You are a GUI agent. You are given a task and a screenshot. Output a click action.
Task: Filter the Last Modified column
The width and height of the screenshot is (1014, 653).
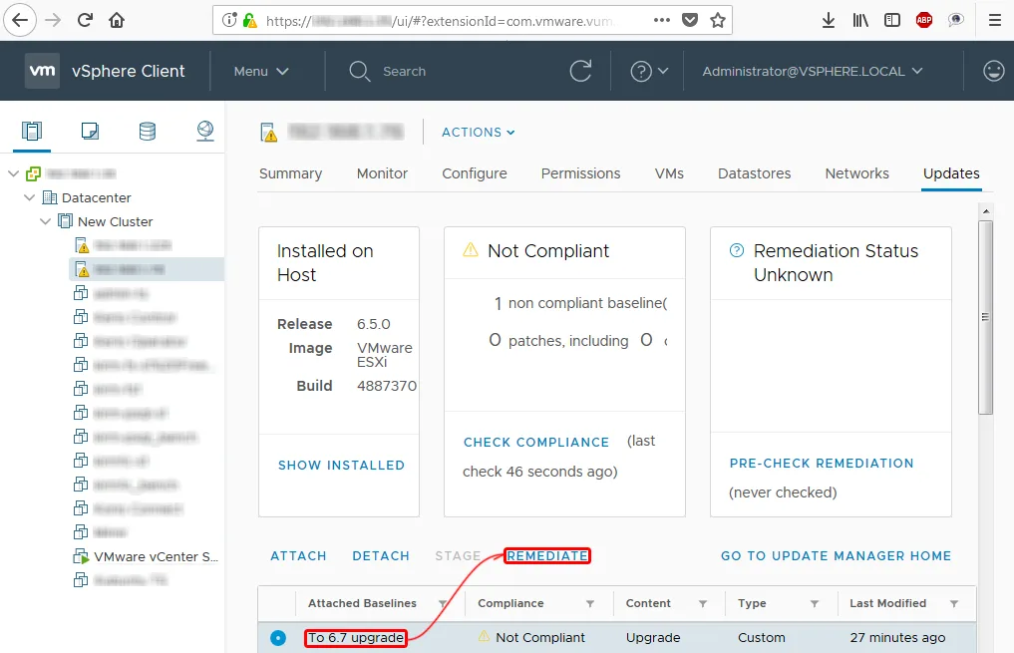[x=954, y=603]
